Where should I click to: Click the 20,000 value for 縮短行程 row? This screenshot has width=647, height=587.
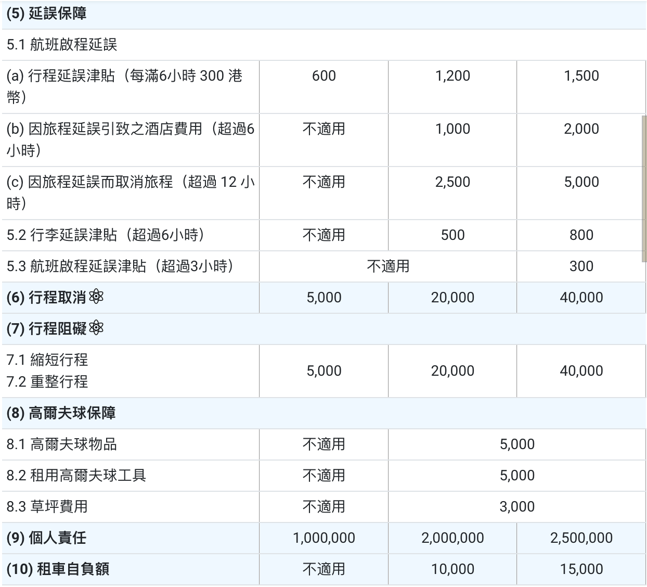[452, 371]
